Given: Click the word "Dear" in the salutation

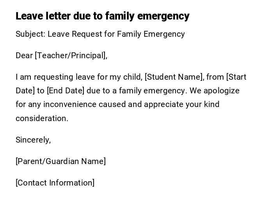Looking at the screenshot, I should click(x=24, y=55).
